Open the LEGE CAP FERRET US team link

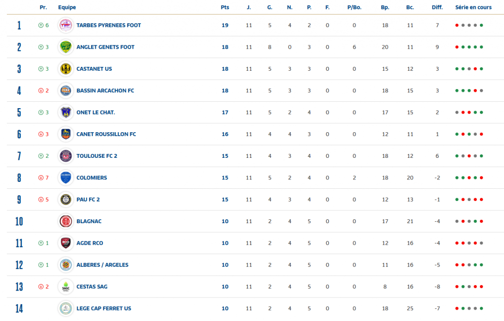[104, 309]
